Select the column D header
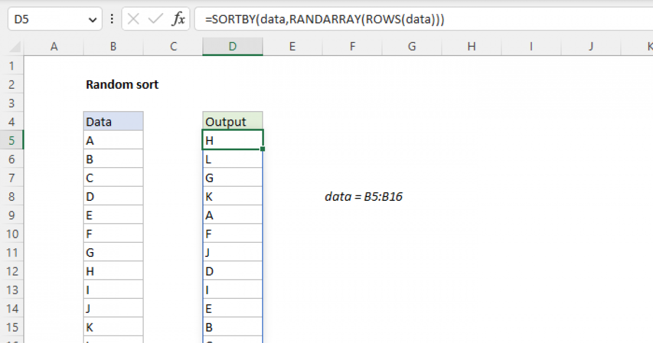 pyautogui.click(x=232, y=46)
